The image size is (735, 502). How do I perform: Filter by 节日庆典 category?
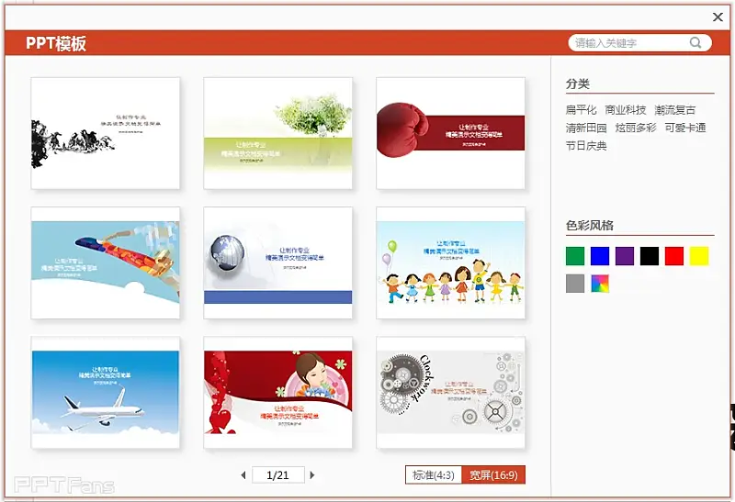[x=586, y=145]
